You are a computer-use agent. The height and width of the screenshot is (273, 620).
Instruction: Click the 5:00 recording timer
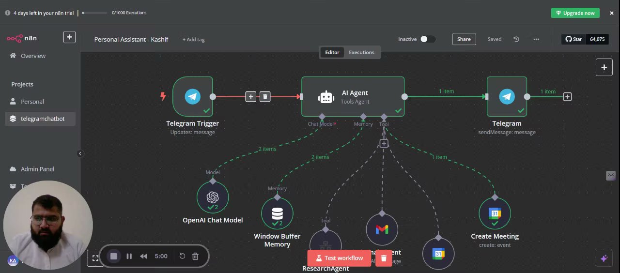pyautogui.click(x=161, y=256)
